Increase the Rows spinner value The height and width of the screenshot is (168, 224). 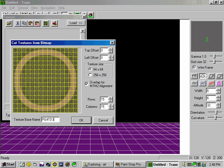[111, 98]
